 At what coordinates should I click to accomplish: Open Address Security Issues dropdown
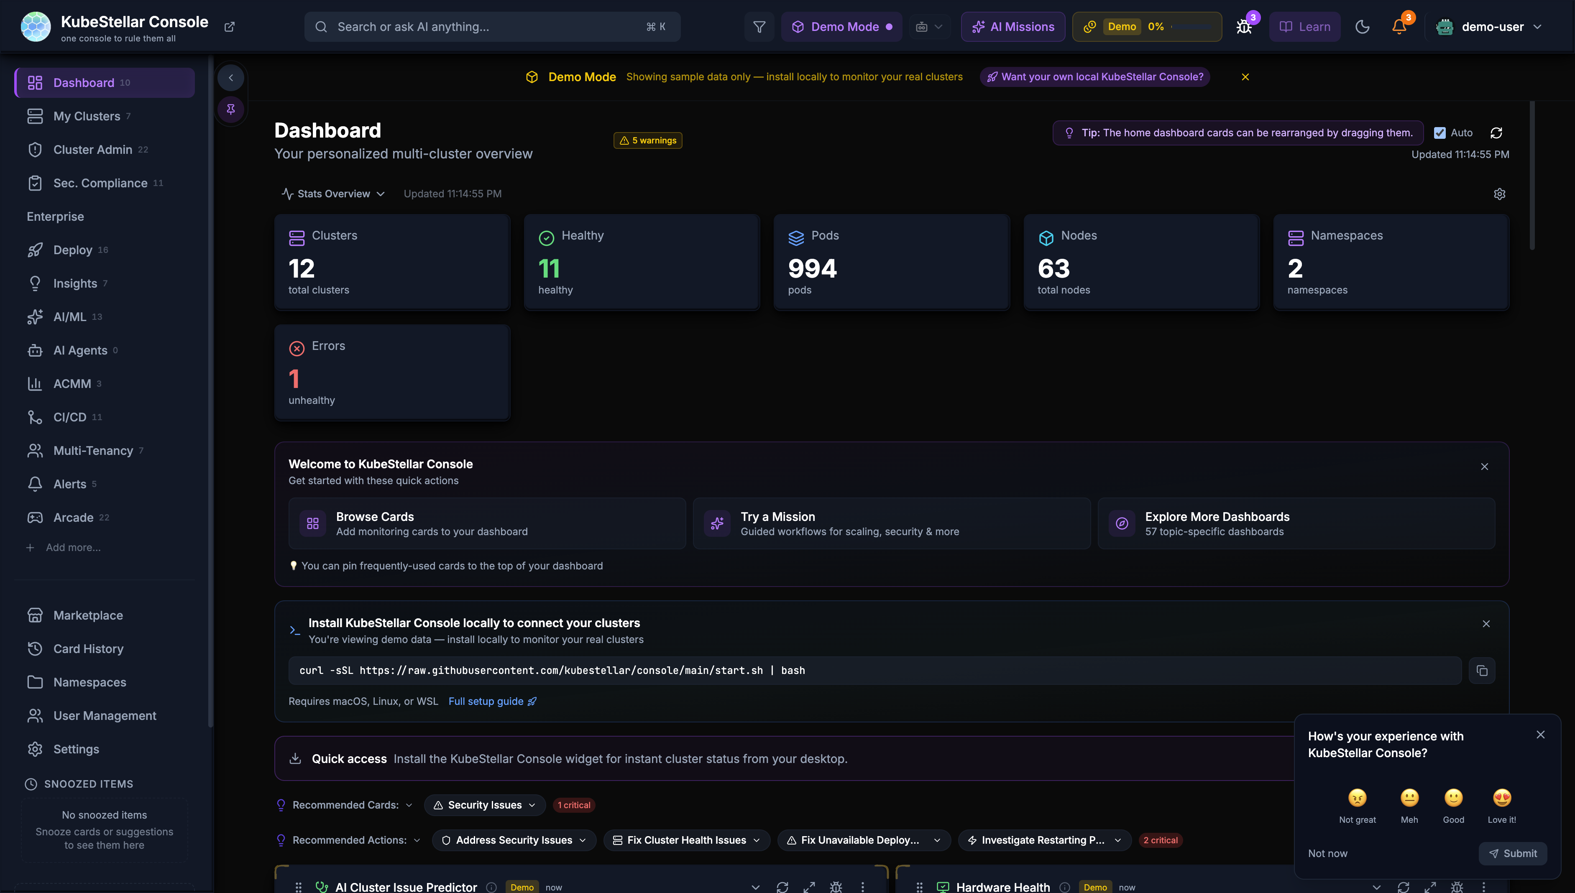click(x=514, y=840)
